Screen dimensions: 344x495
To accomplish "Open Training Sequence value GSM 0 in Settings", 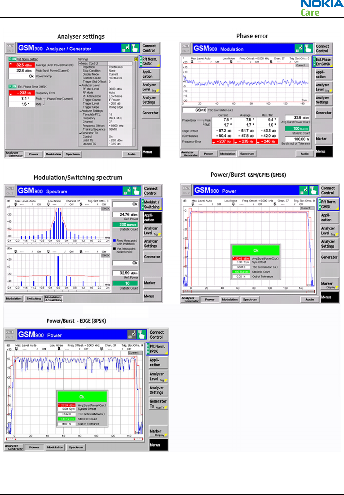I will [113, 129].
